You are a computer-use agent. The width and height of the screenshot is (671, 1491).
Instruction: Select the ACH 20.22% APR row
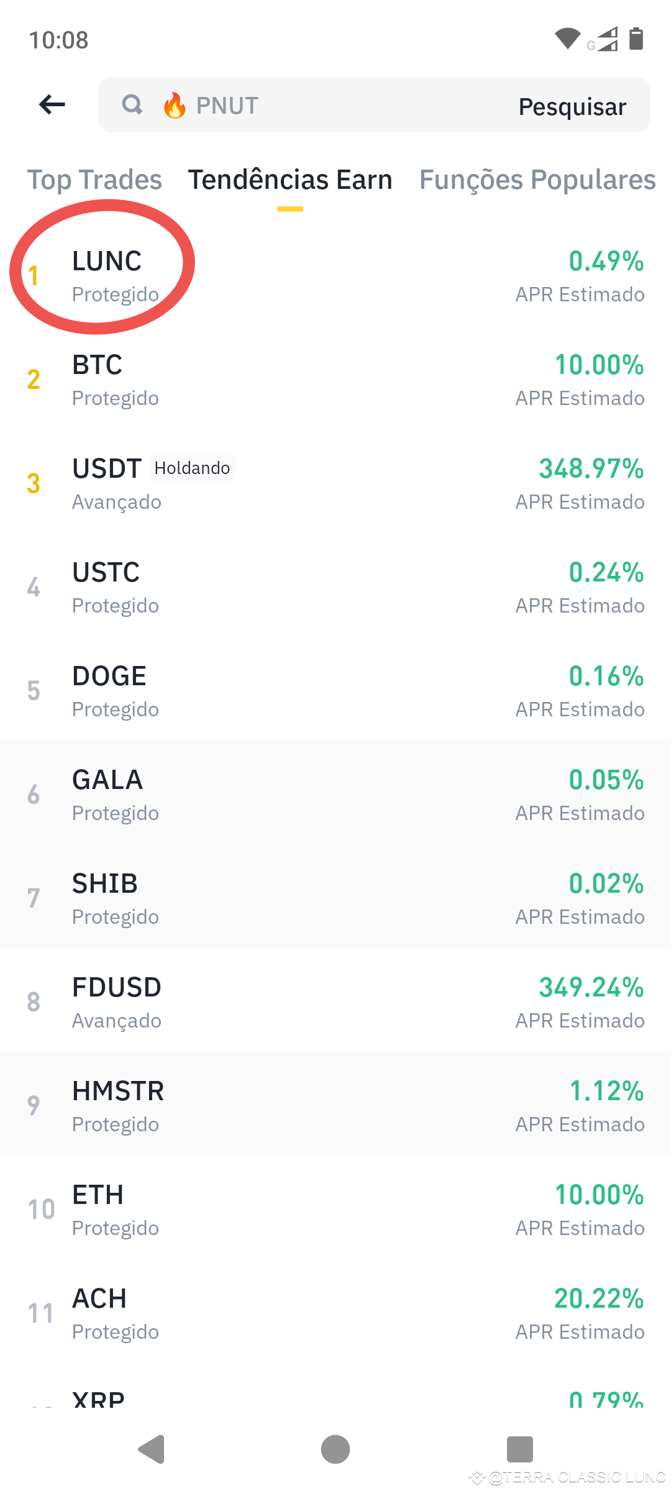pos(335,1313)
